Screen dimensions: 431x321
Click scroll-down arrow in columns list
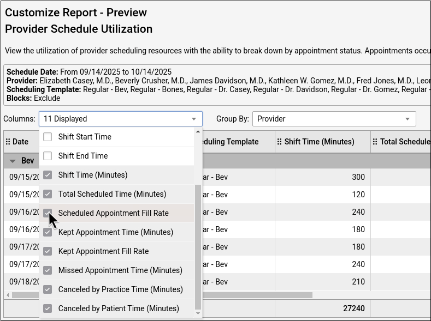click(x=198, y=313)
